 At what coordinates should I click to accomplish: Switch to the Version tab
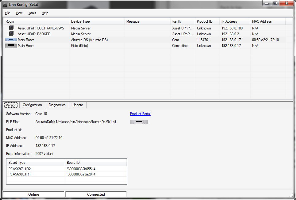11,105
